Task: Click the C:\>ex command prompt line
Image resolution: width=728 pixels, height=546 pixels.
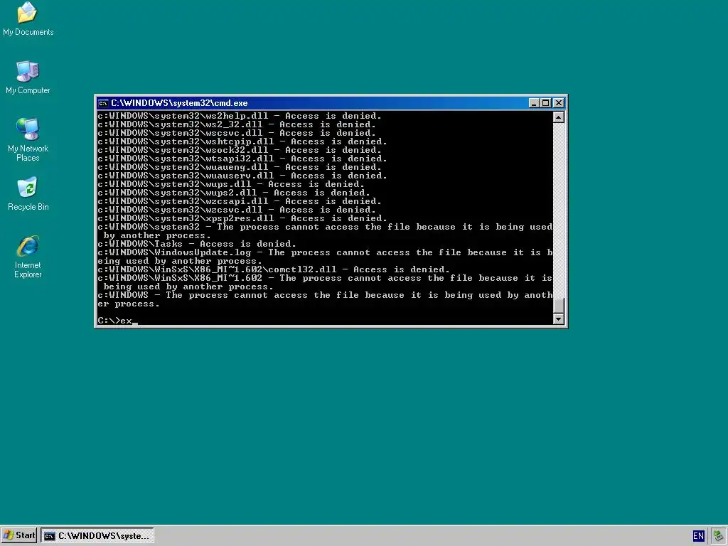Action: pos(117,321)
